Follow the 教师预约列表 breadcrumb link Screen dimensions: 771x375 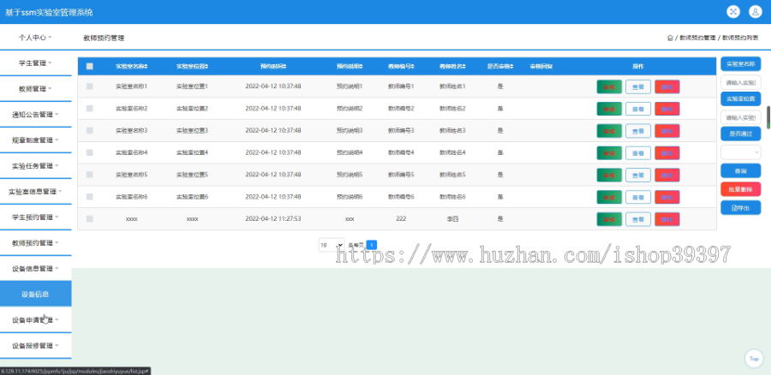click(740, 38)
